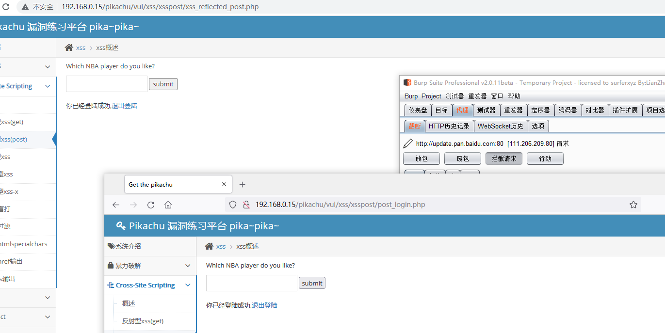
Task: Open the 行动 actions dropdown in Burp
Action: [545, 159]
